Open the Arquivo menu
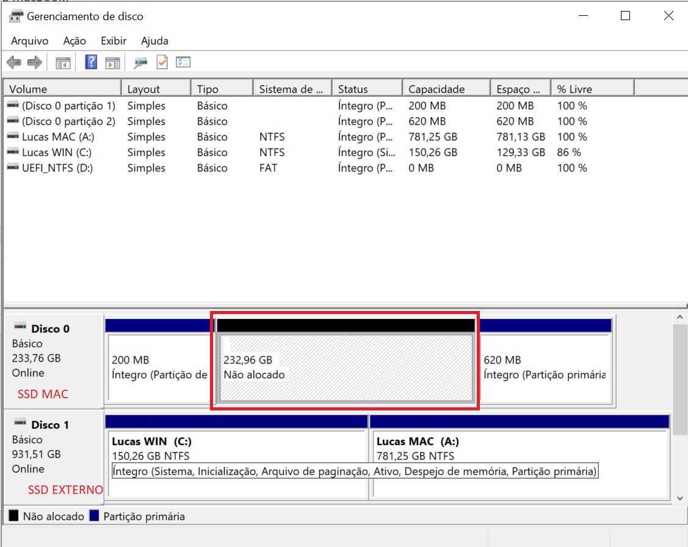 (30, 41)
